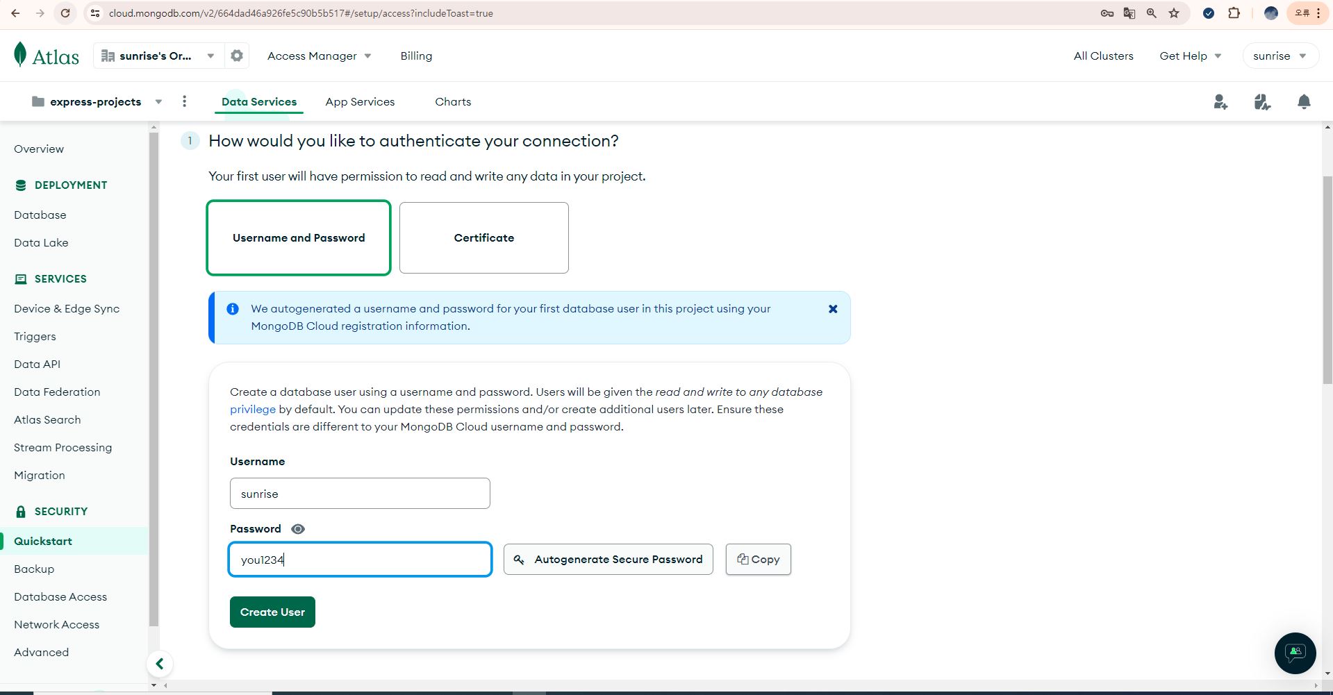Open Database Access in the sidebar
Screen dimensions: 1333x695
(60, 596)
